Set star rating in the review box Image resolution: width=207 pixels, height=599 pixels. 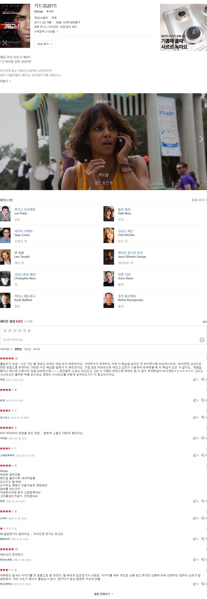[x=15, y=330]
